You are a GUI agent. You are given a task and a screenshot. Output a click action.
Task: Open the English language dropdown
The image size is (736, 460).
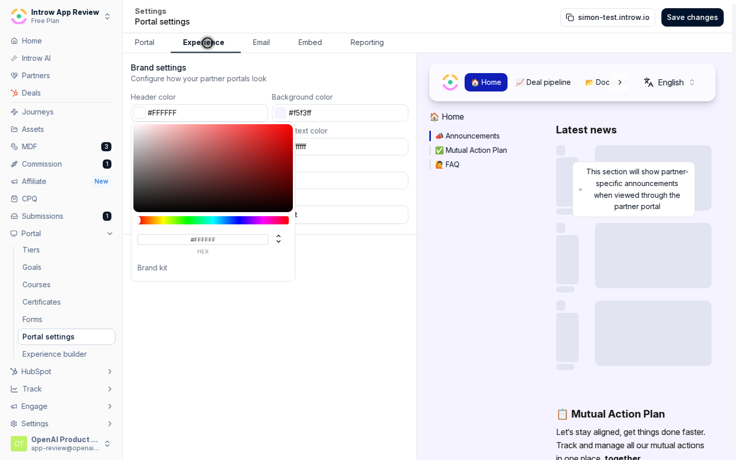(x=670, y=82)
